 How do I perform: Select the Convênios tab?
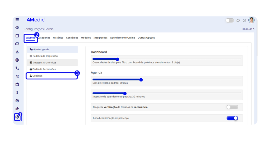[x=72, y=38]
